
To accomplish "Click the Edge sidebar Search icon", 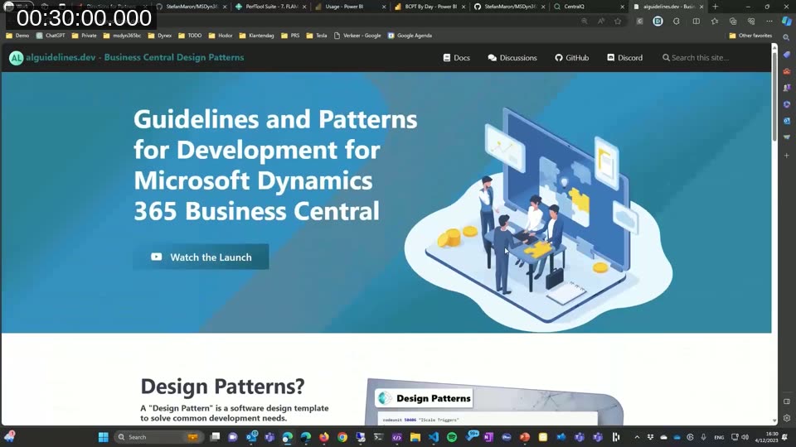I will tap(787, 37).
